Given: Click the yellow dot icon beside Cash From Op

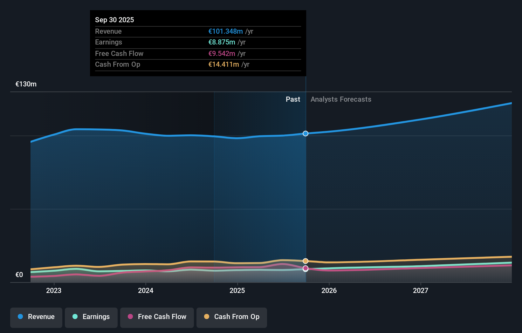Looking at the screenshot, I should click(207, 317).
